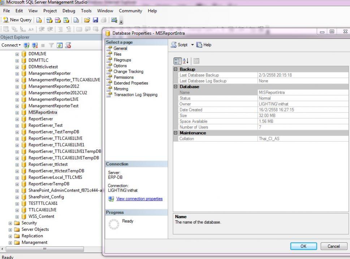This screenshot has height=259, width=350.
Task: Click the Open File folder icon
Action: click(87, 20)
